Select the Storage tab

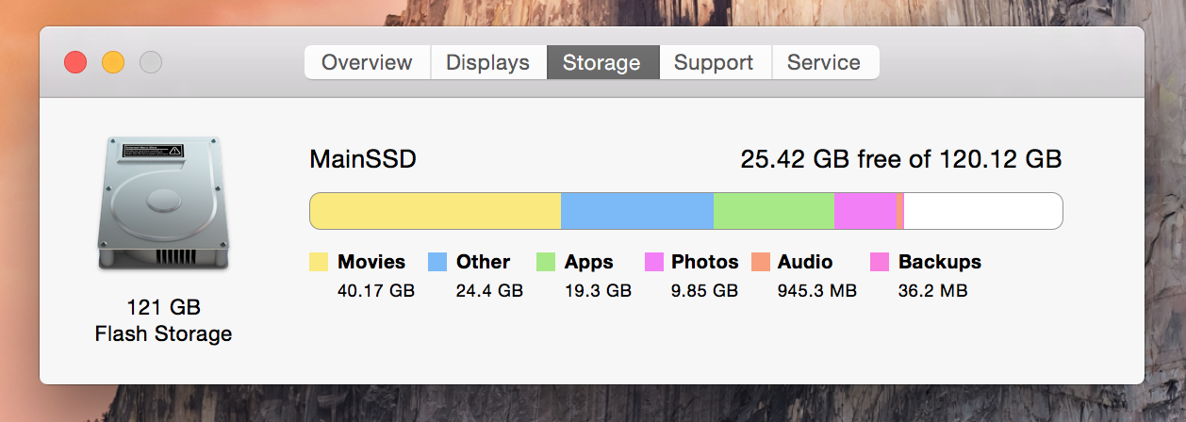(601, 63)
